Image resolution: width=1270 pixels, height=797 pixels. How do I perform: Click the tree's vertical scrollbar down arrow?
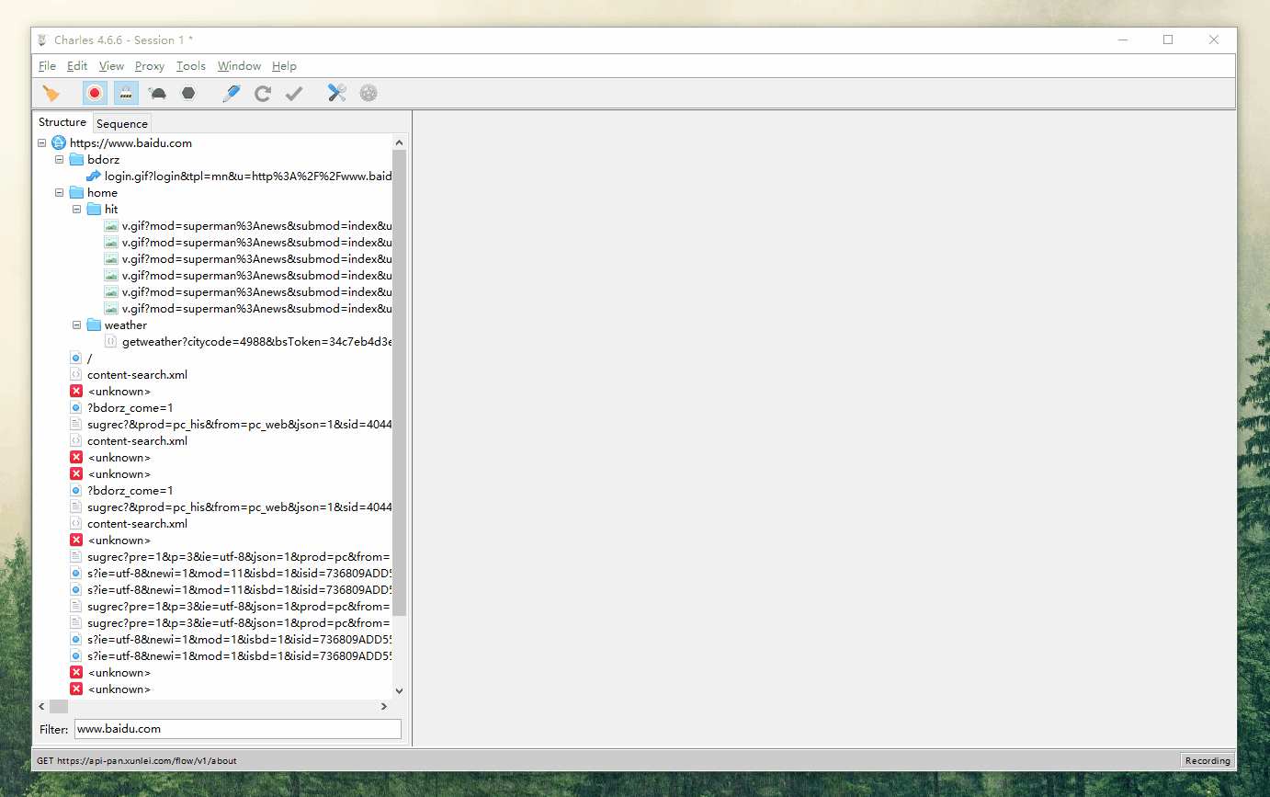[x=399, y=690]
